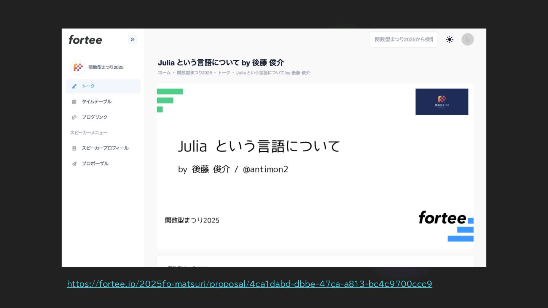Click the microphone icon beside トーク

[74, 86]
